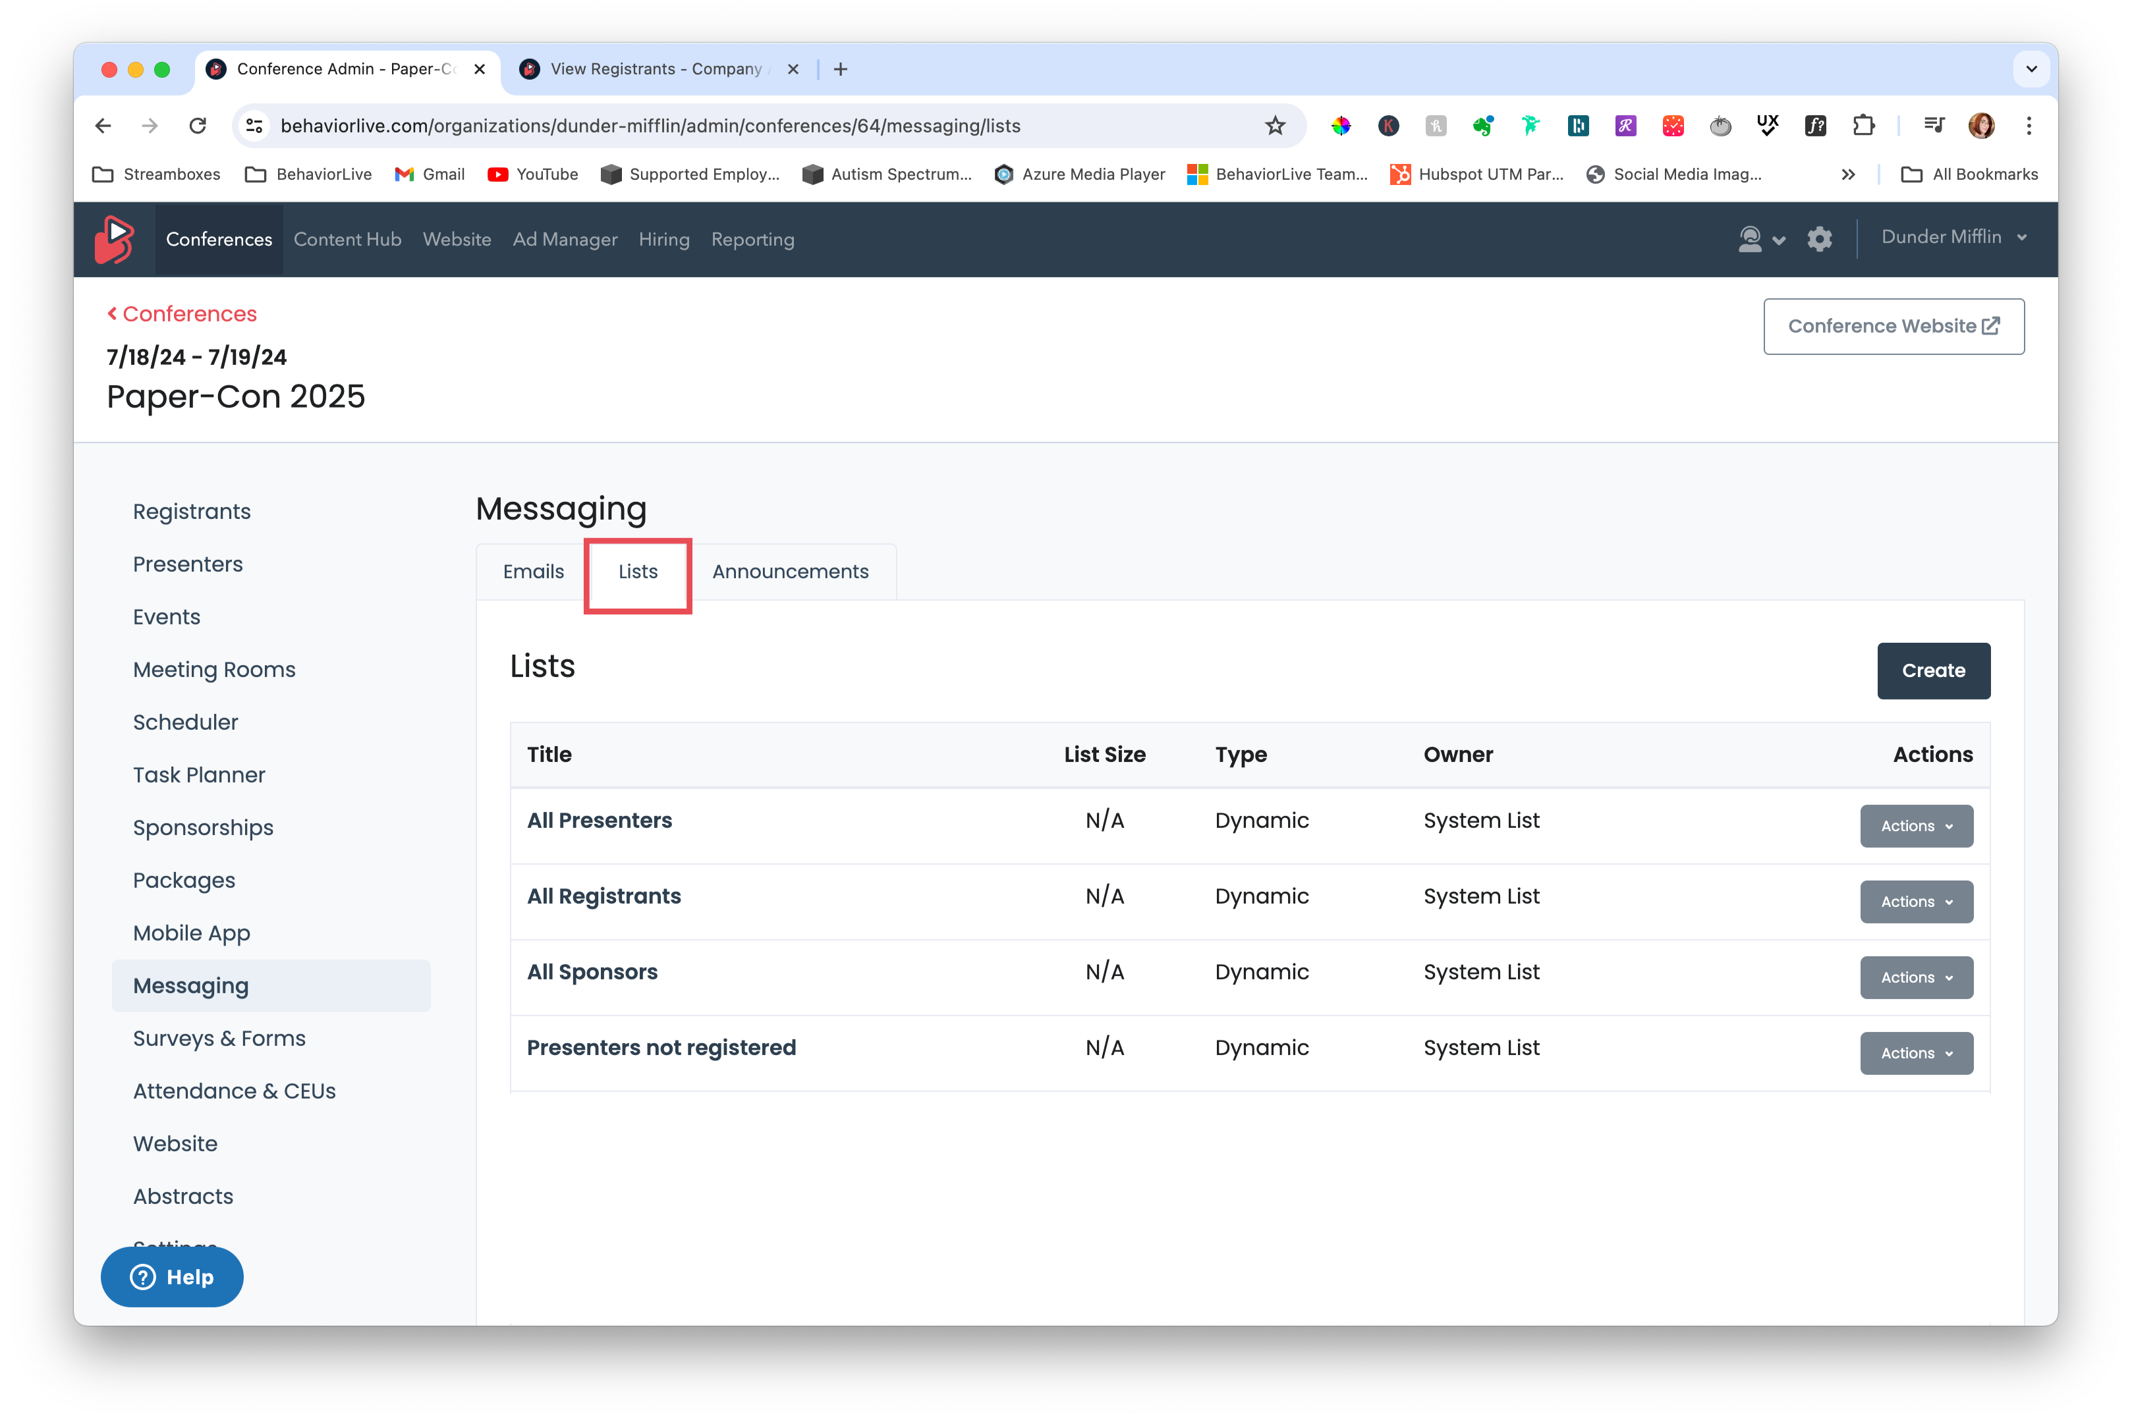The height and width of the screenshot is (1416, 2132).
Task: Open Hiring in top navigation
Action: pos(664,239)
